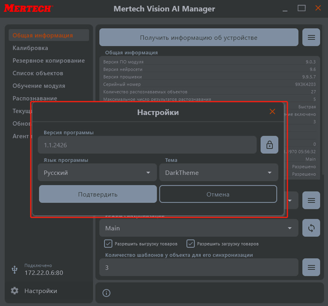
Task: Select Калибровка in the sidebar
Action: click(30, 48)
